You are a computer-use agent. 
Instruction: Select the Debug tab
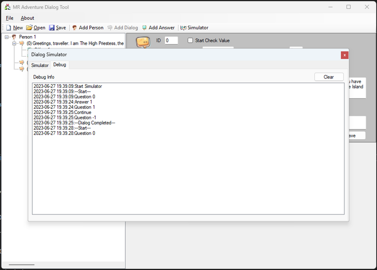[x=60, y=65]
